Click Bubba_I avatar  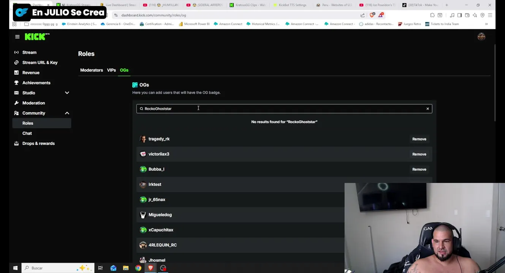pos(143,169)
